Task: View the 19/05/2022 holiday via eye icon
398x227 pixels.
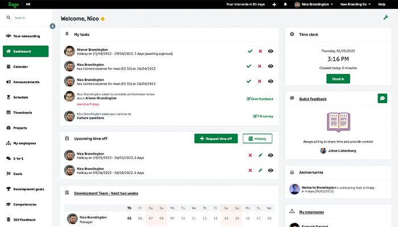Action: tap(271, 155)
